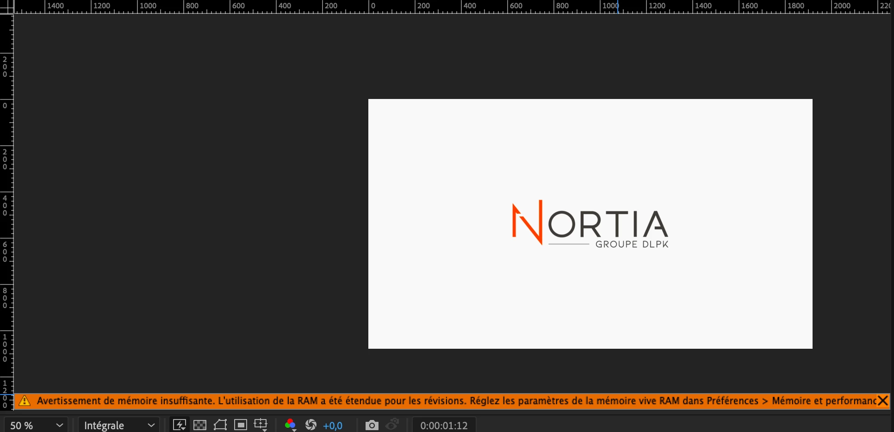Click the 0:00:01:12 timecode field
This screenshot has height=432, width=894.
(444, 426)
